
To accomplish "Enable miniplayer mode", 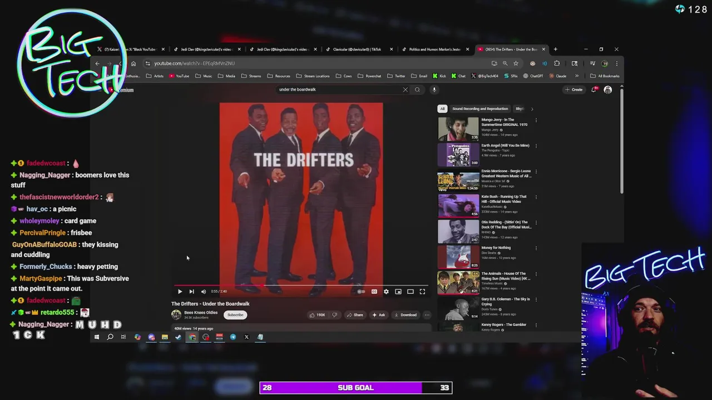I will 398,292.
